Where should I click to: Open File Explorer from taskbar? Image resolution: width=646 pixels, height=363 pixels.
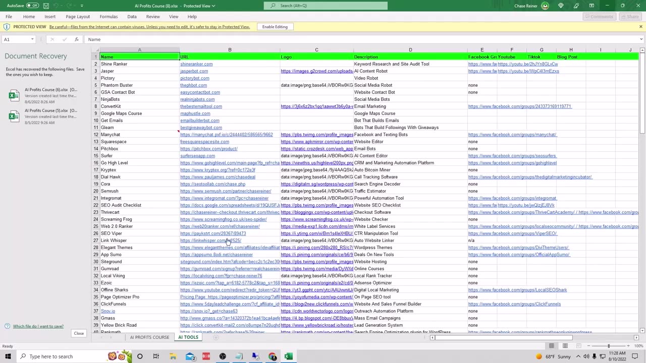pos(173,356)
